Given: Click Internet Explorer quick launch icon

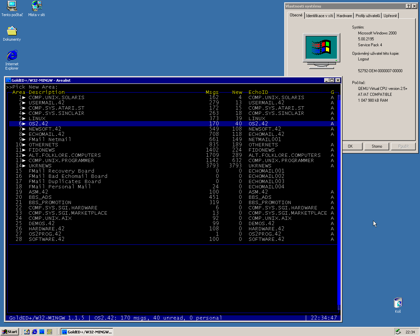Looking at the screenshot, I should pos(34,332).
